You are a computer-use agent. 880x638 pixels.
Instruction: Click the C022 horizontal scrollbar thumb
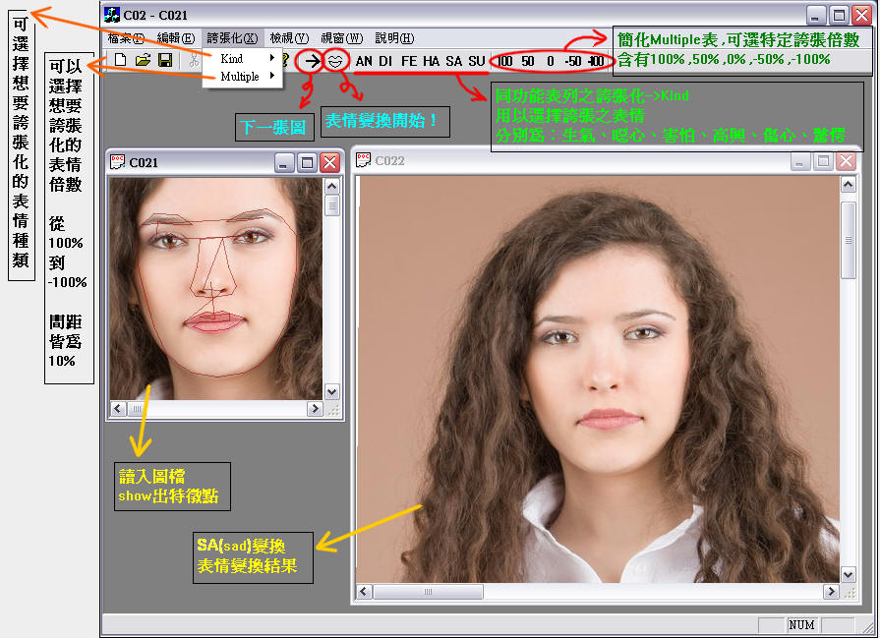pyautogui.click(x=426, y=592)
